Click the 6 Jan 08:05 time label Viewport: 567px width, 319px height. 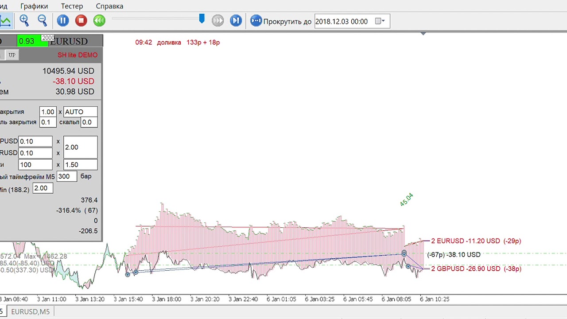tap(396, 299)
